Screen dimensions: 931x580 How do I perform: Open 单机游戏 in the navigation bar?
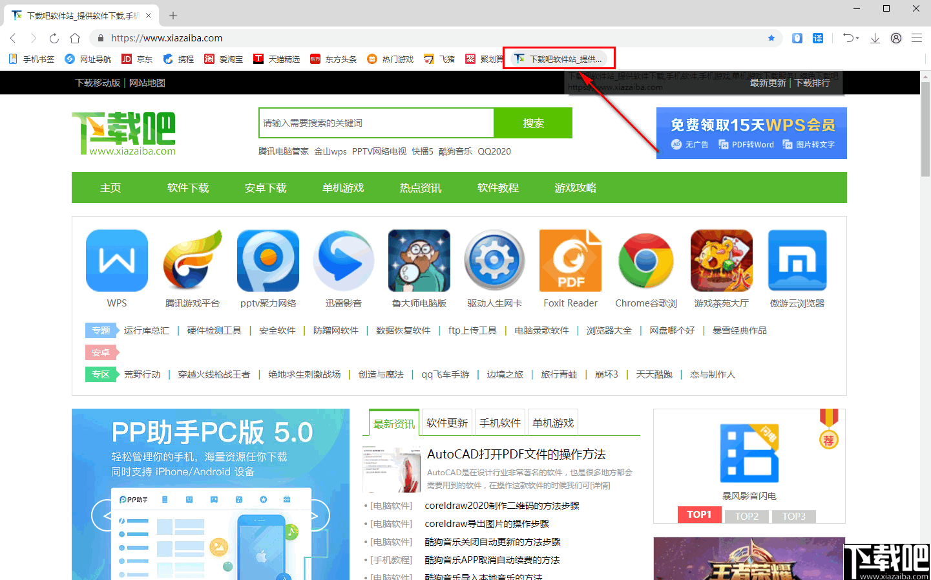coord(343,188)
